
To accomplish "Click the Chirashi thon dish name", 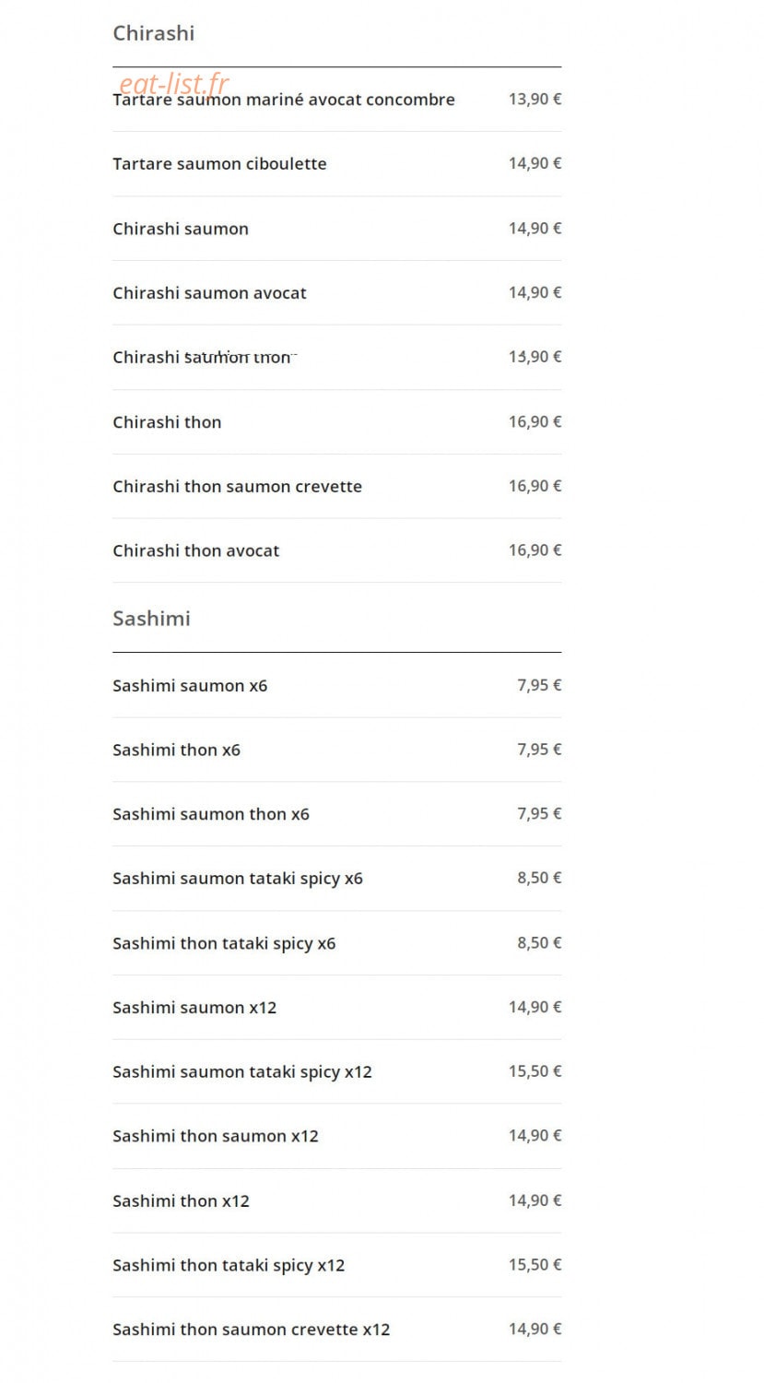I will tap(167, 422).
